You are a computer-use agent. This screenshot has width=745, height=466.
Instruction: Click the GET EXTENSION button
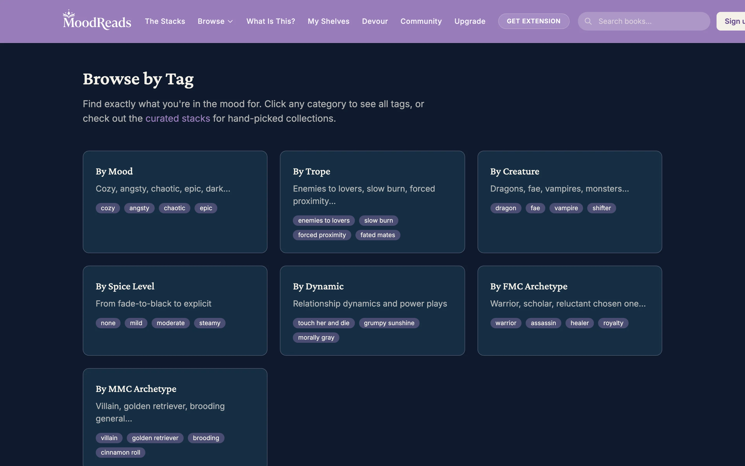tap(533, 21)
